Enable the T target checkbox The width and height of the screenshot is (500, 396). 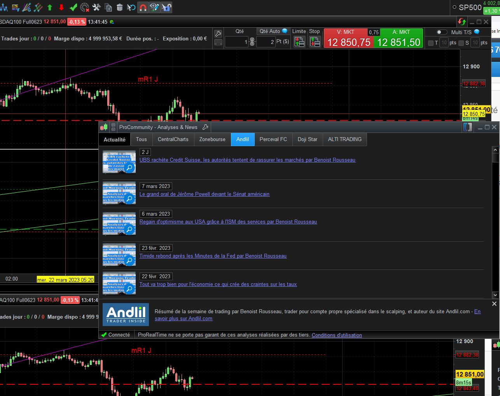click(x=431, y=43)
